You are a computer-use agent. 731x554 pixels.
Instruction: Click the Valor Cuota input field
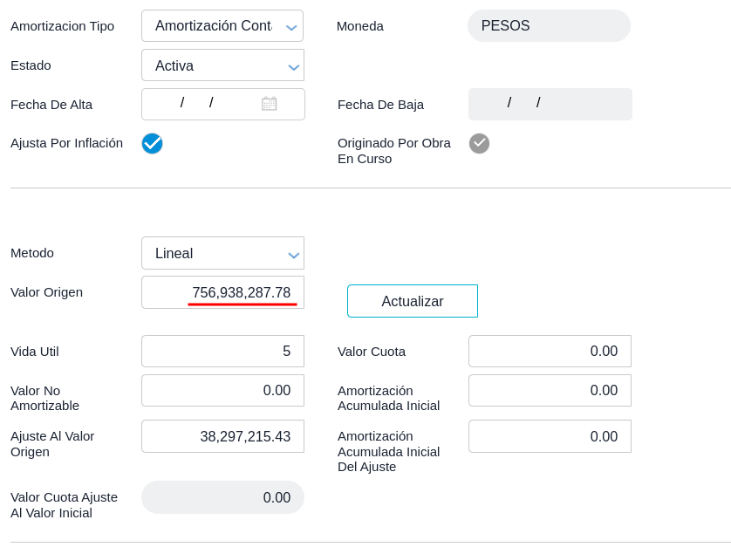(550, 352)
